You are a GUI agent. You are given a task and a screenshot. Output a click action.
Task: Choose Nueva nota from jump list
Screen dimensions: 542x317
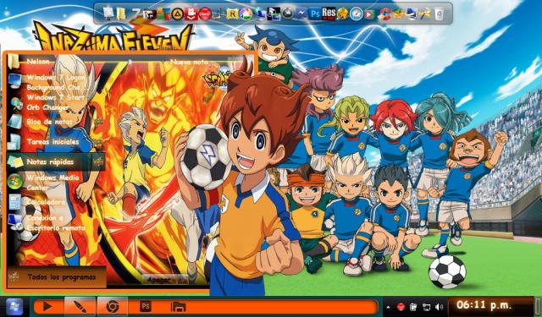tap(189, 62)
